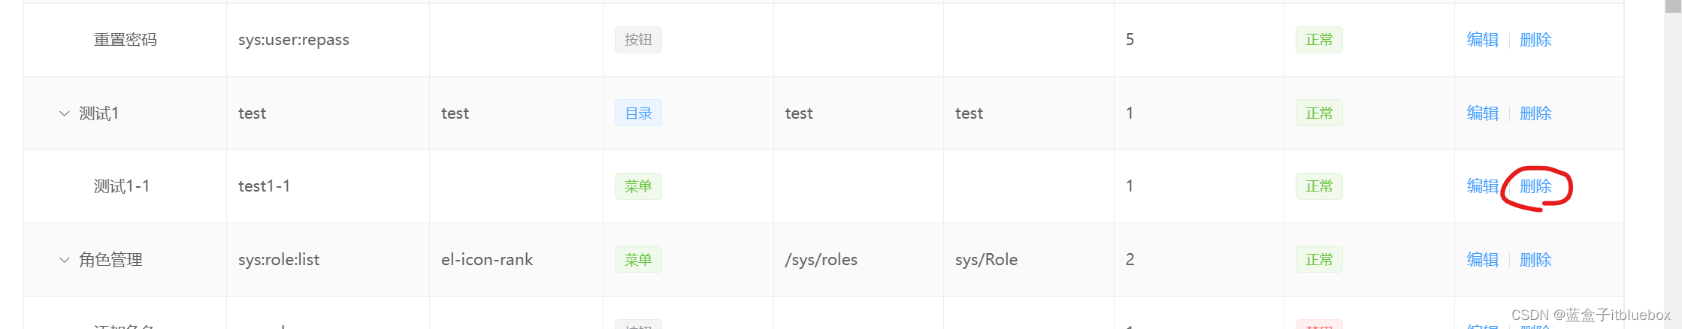Click 正常 status tag in 测试1 row
This screenshot has width=1682, height=329.
click(1319, 113)
